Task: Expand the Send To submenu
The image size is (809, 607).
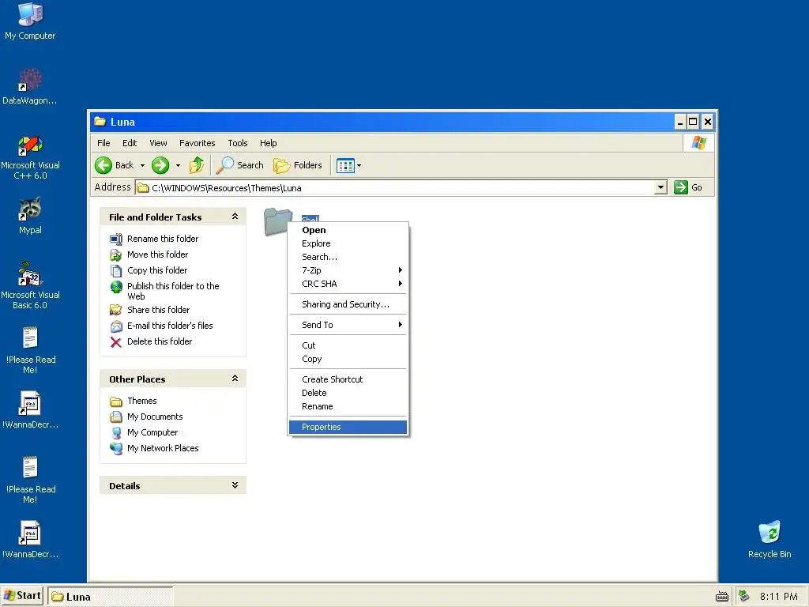Action: [348, 325]
